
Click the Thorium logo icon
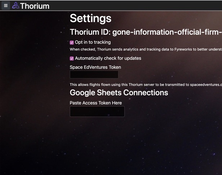[x=15, y=5]
